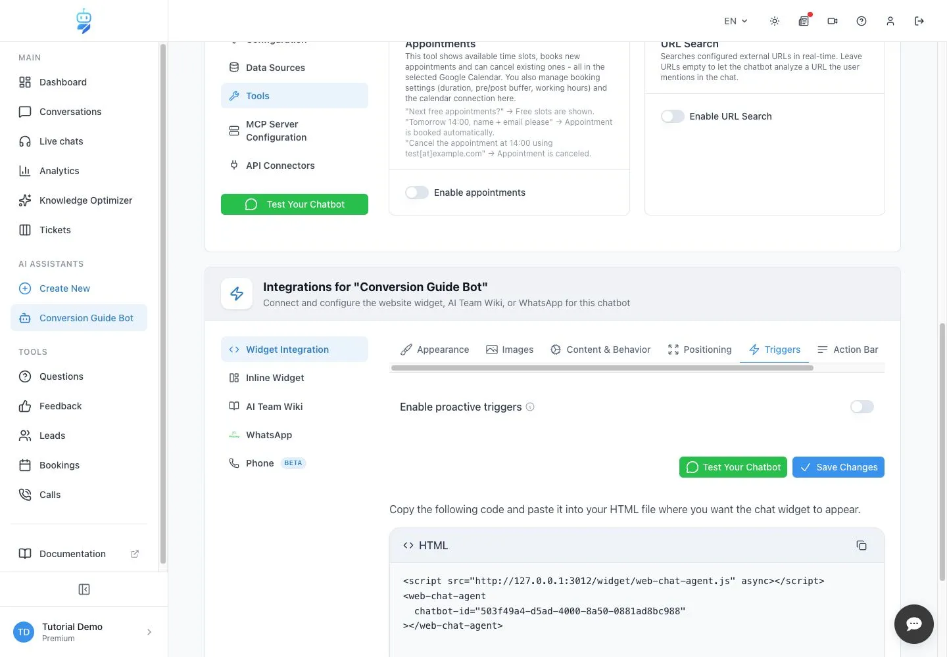The height and width of the screenshot is (657, 947).
Task: Switch to the Appearance tab
Action: point(435,350)
